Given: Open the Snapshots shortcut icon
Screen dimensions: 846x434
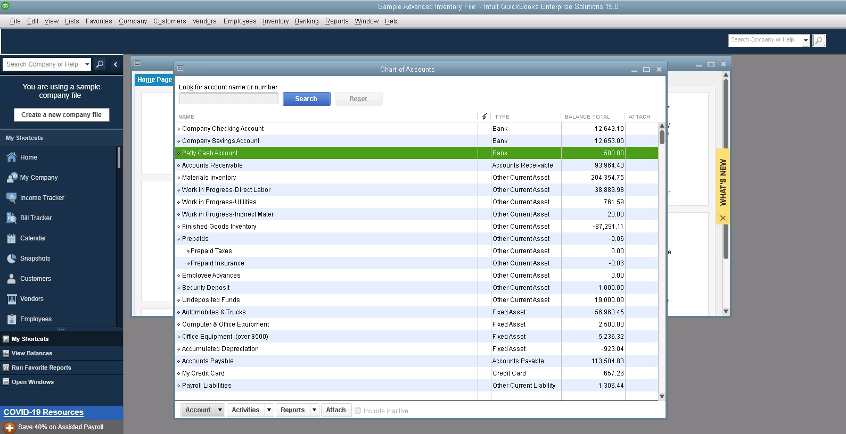Looking at the screenshot, I should click(12, 258).
